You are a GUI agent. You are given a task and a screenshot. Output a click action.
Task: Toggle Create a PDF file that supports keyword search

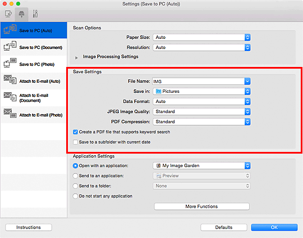click(x=75, y=132)
